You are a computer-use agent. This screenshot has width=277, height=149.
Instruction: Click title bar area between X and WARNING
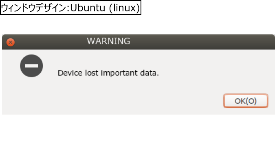pos(51,42)
